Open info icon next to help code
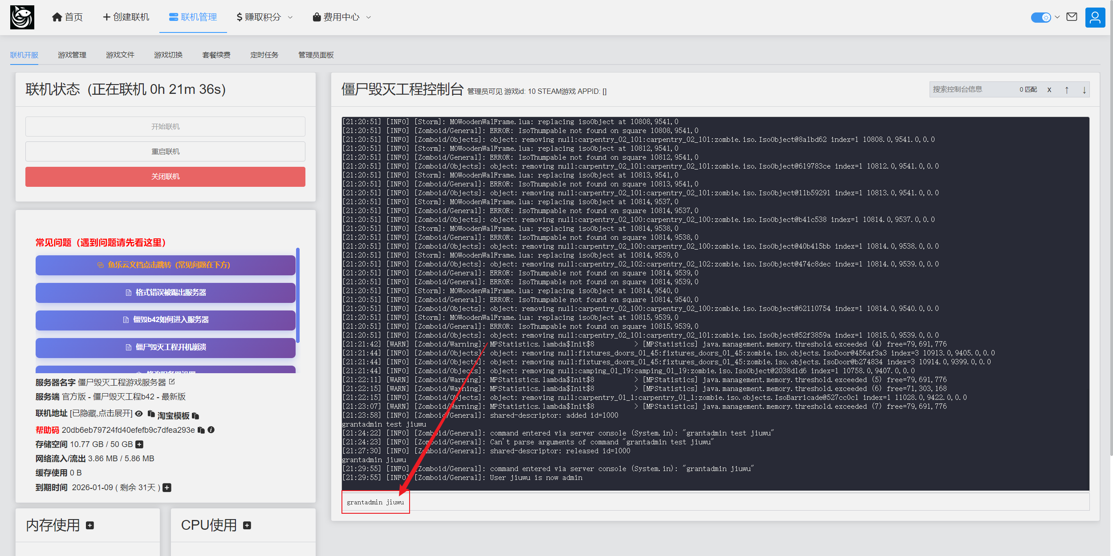Image resolution: width=1113 pixels, height=556 pixels. (211, 430)
